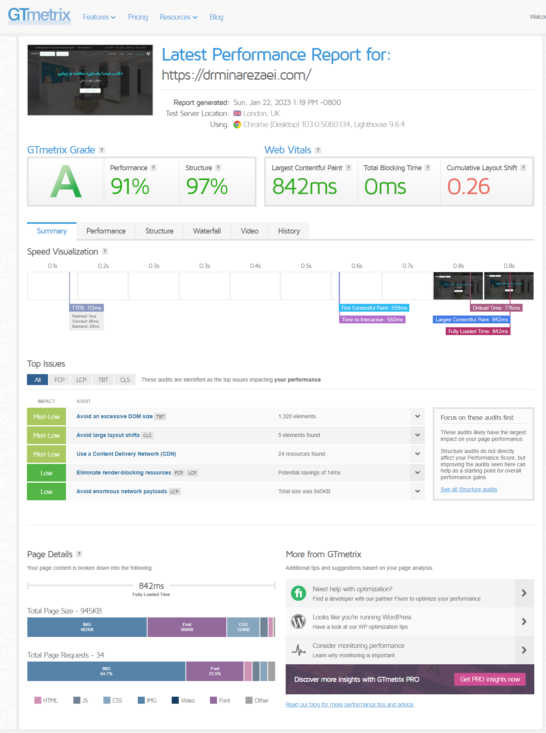Switch to the Structure tab
This screenshot has width=546, height=733.
coord(159,231)
